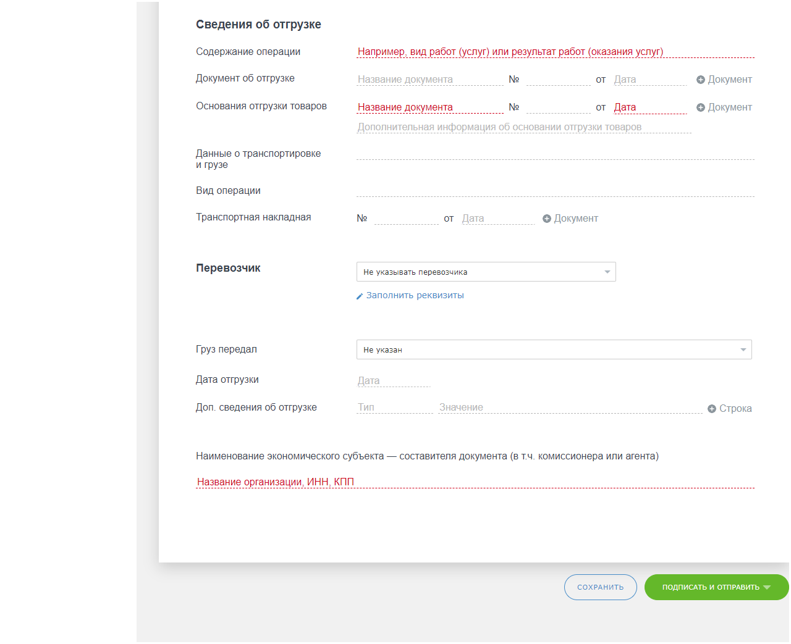Focus Данные о транспортировке и грузе field
Viewport: 791px width, 644px height.
click(556, 154)
